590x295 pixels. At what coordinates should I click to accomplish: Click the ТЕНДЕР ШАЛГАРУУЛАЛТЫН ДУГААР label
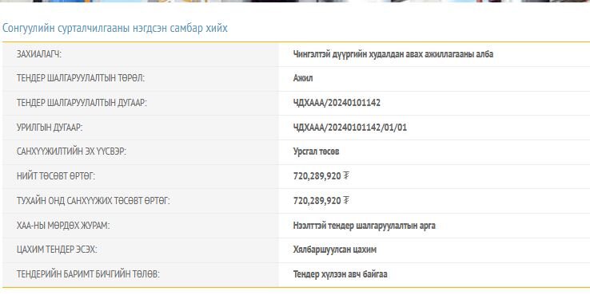click(82, 103)
